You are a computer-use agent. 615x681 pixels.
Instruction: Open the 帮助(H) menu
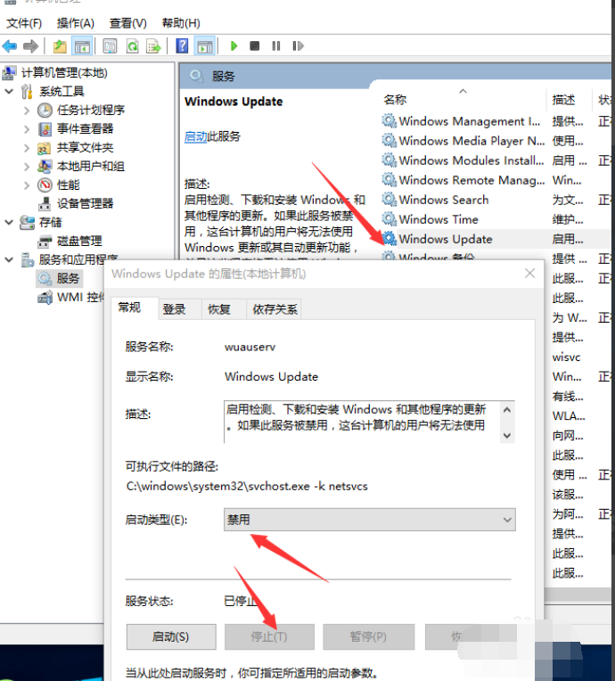tap(181, 23)
